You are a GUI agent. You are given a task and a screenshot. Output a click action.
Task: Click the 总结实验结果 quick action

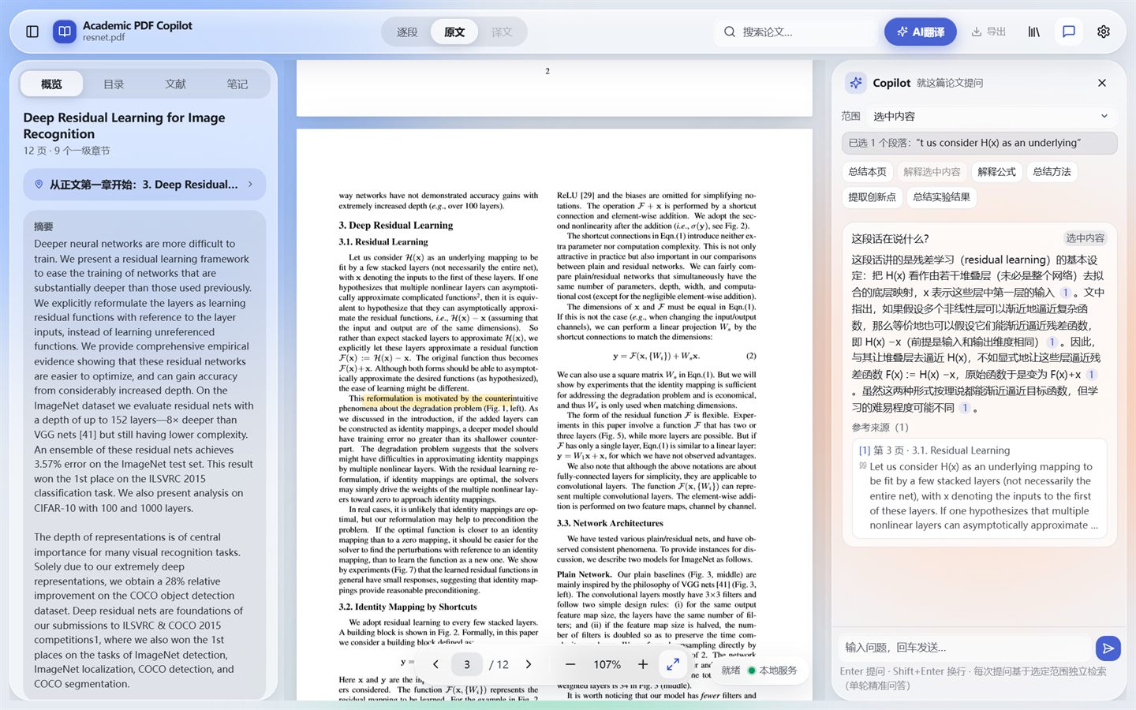click(x=941, y=196)
